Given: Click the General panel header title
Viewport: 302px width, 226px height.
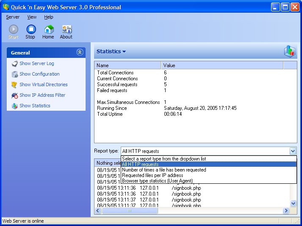Looking at the screenshot, I should click(x=20, y=53).
